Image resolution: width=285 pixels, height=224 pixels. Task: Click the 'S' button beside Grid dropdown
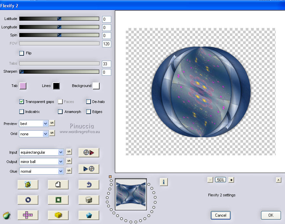coord(52,133)
